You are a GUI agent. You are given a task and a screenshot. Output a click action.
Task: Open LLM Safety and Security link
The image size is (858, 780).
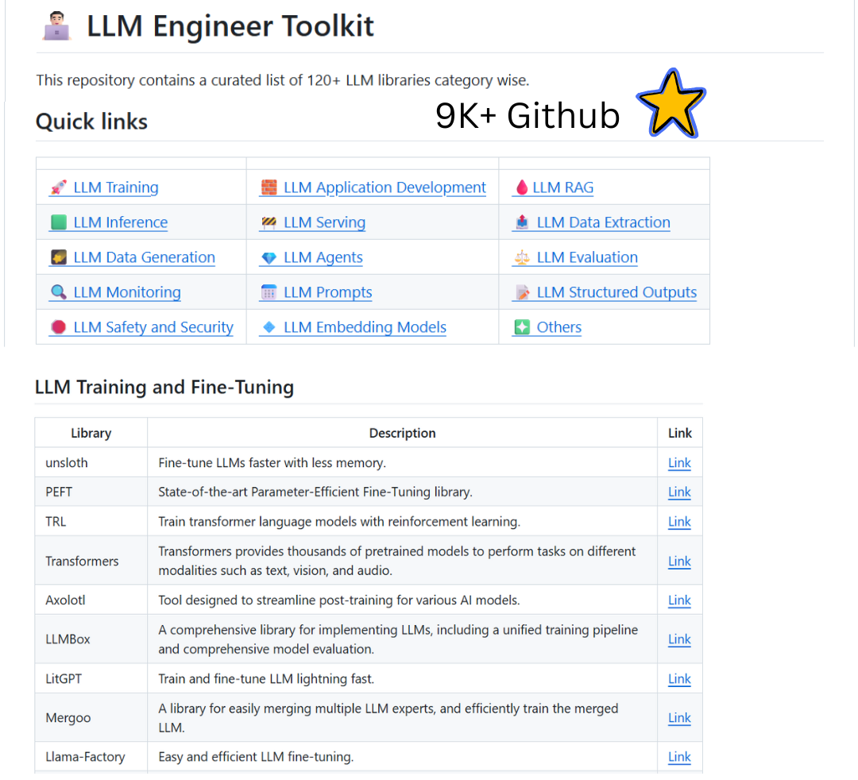point(153,327)
